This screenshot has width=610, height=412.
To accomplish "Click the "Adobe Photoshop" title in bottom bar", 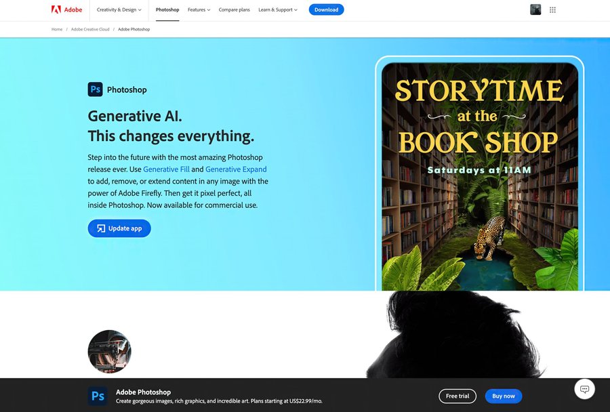I will click(x=143, y=392).
